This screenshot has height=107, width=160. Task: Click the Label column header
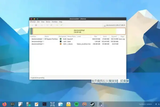point(84,36)
